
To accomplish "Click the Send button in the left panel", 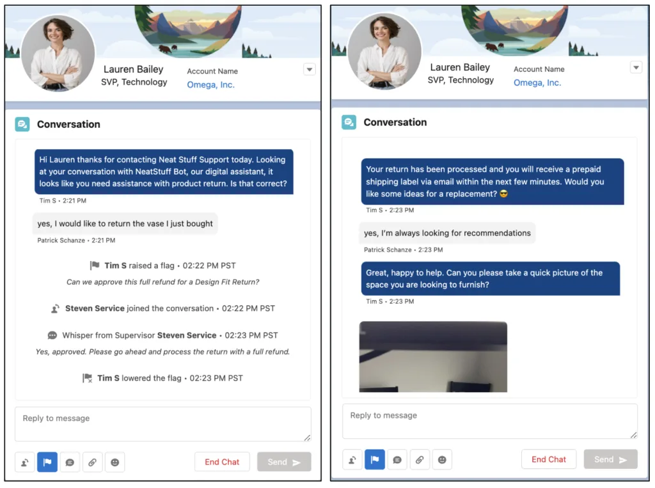I will pyautogui.click(x=284, y=462).
